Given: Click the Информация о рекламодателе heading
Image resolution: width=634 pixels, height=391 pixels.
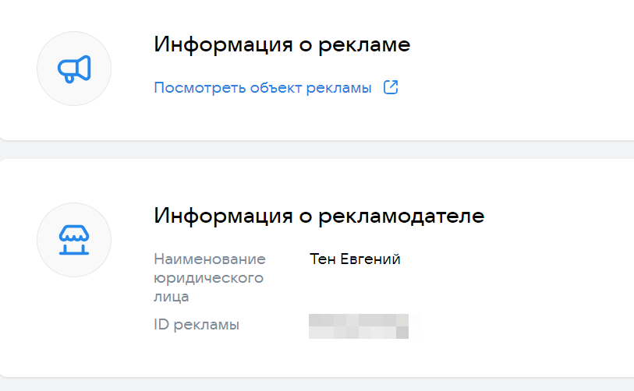Looking at the screenshot, I should pyautogui.click(x=319, y=216).
